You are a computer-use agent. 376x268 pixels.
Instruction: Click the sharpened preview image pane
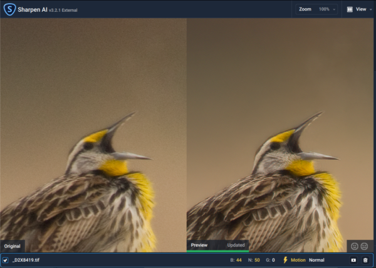280,135
